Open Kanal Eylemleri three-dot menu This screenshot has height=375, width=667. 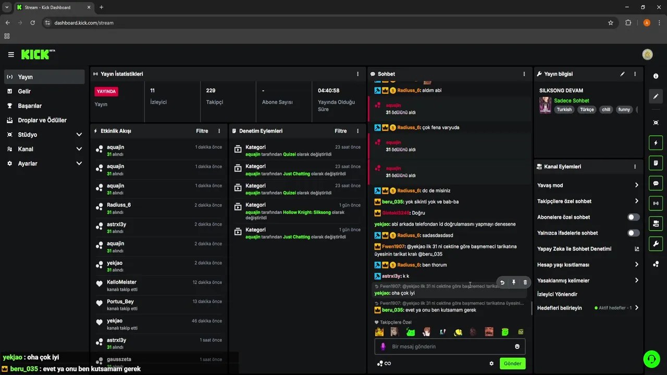[635, 167]
